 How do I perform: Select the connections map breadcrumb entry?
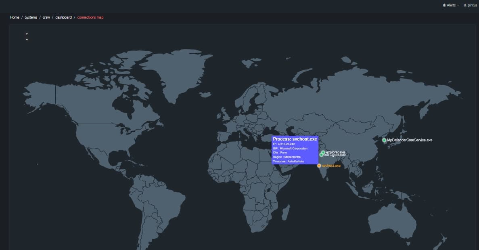point(90,17)
